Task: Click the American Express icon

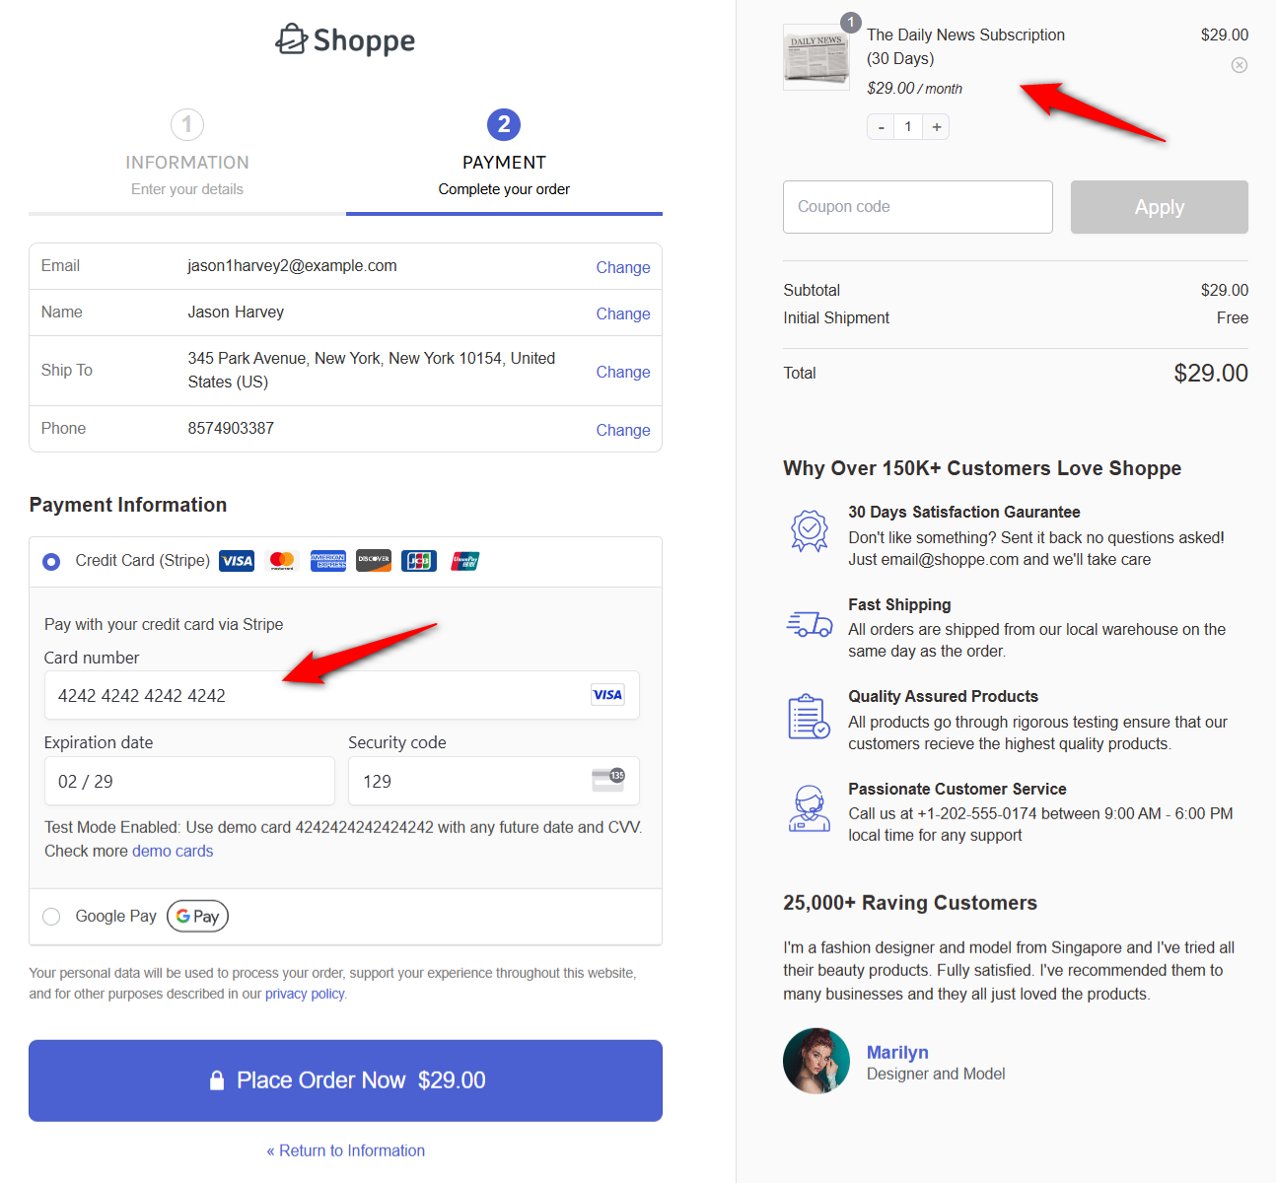Action: coord(328,561)
